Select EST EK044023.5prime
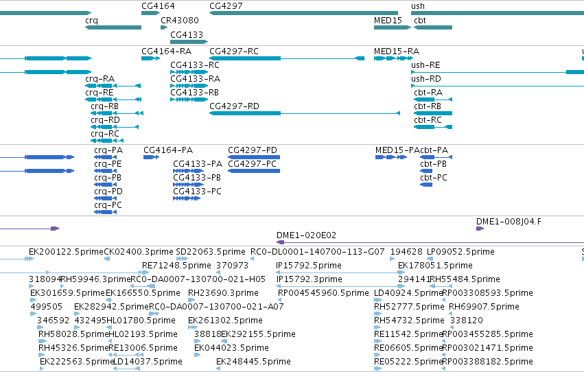 coord(231,348)
